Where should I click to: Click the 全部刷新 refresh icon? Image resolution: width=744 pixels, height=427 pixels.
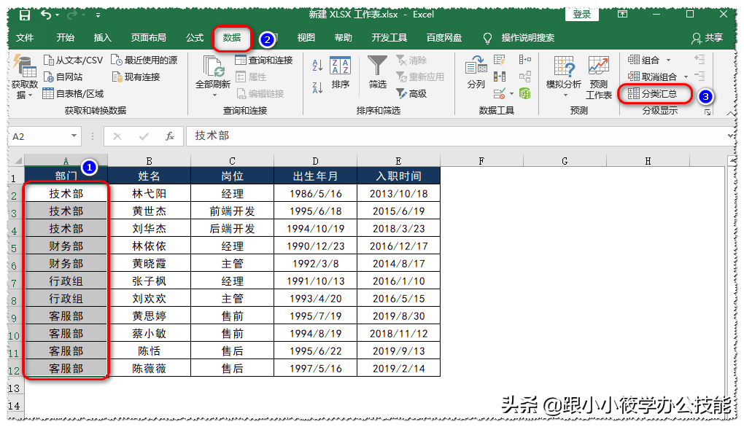(x=213, y=66)
